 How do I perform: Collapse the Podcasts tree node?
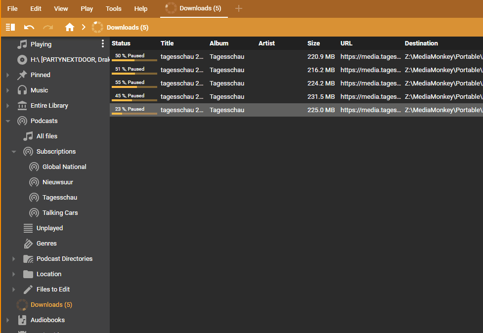(x=7, y=121)
